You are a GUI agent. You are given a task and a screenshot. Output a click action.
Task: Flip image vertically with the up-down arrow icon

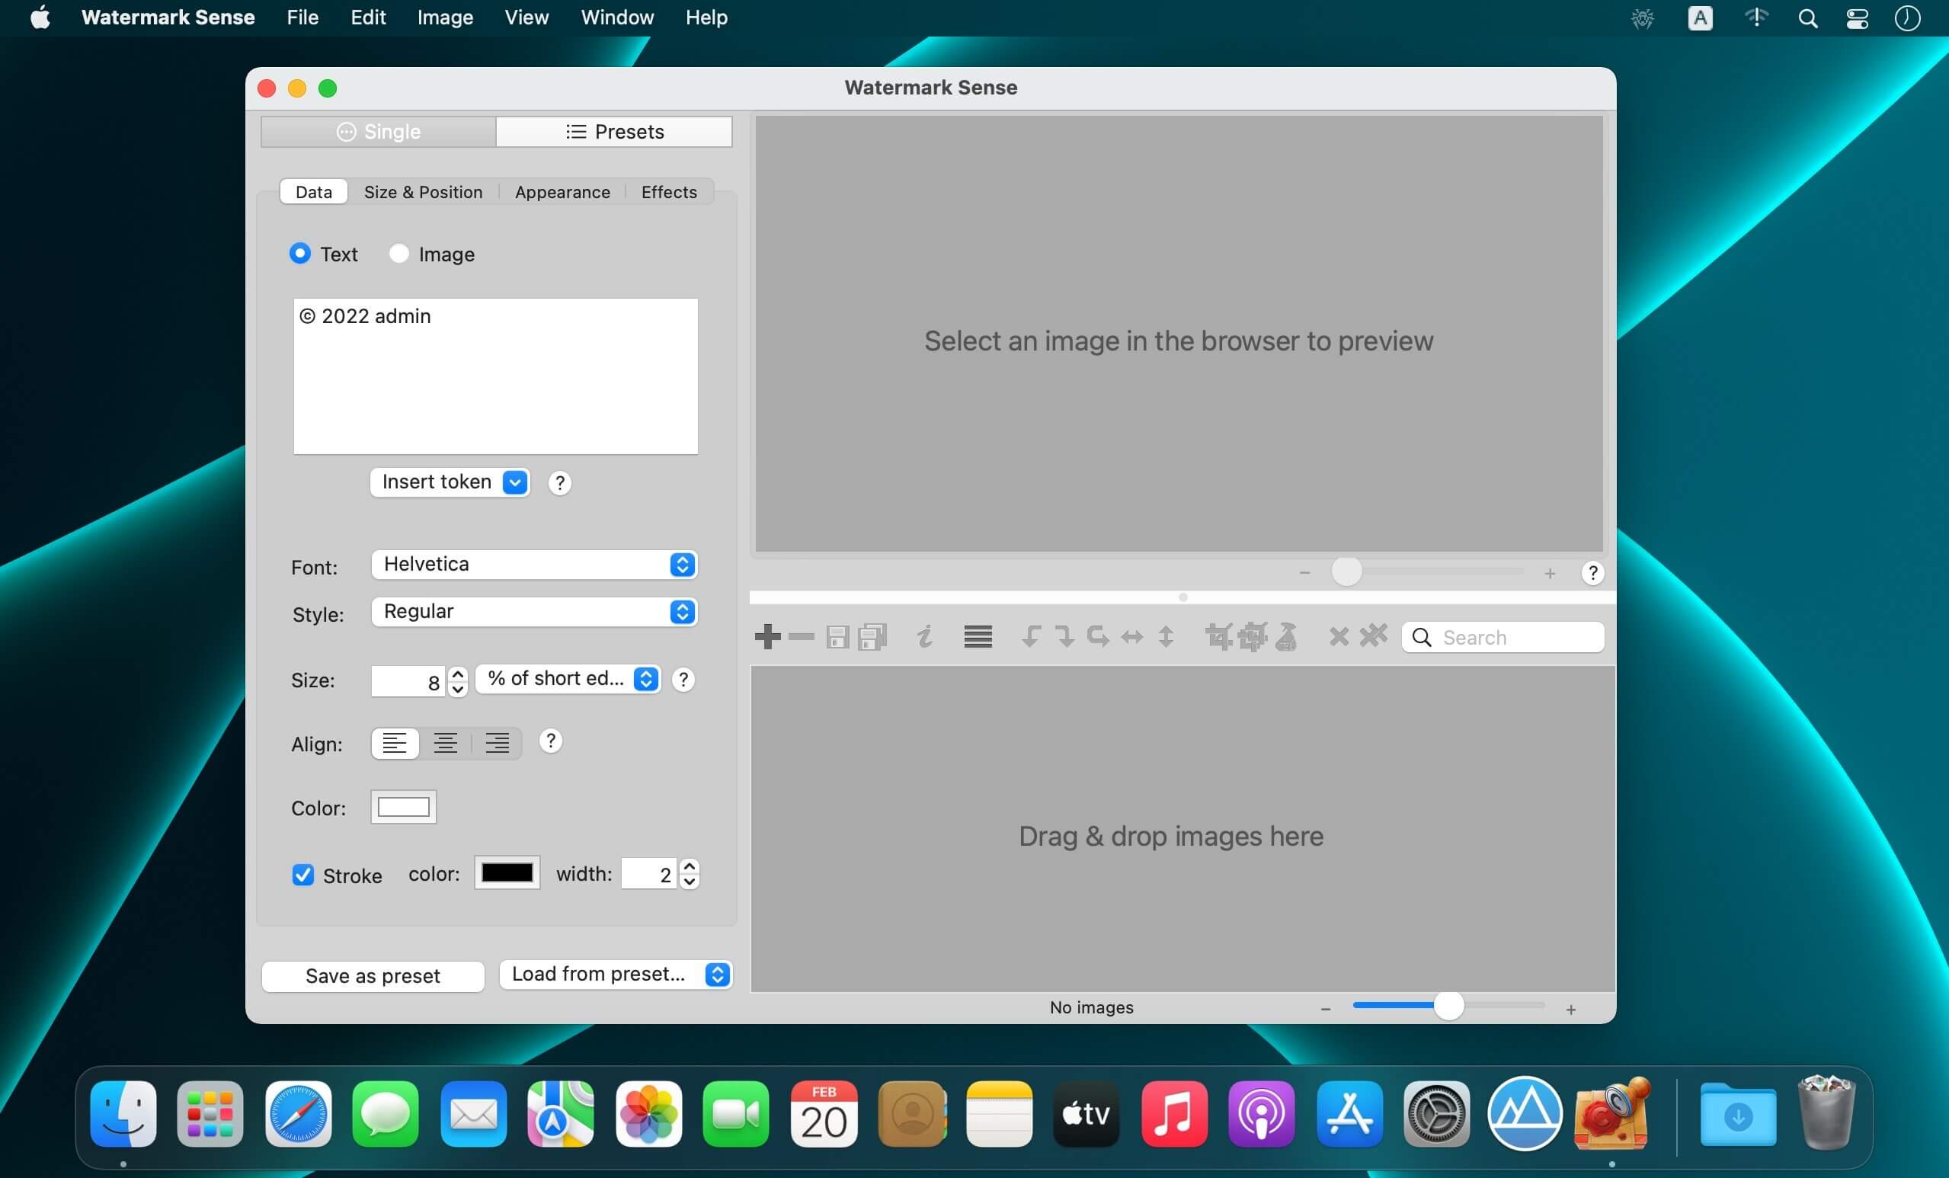(x=1166, y=636)
